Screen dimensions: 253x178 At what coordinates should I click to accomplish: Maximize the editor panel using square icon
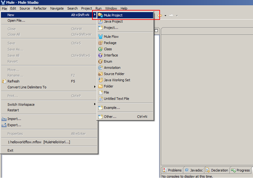pyautogui.click(x=156, y=30)
